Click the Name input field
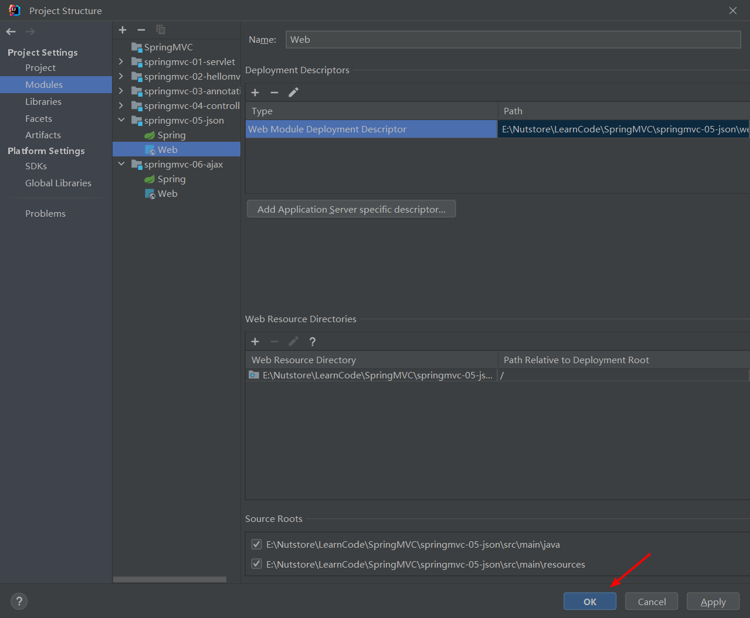This screenshot has width=750, height=618. [513, 40]
